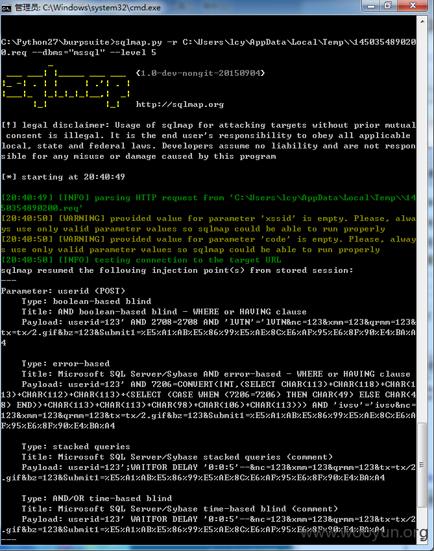Close the cmd.exe window

(413, 6)
